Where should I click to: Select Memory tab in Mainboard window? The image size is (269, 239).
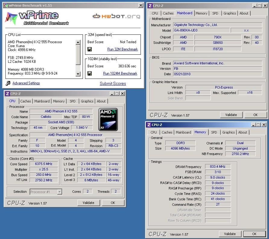(x=201, y=13)
